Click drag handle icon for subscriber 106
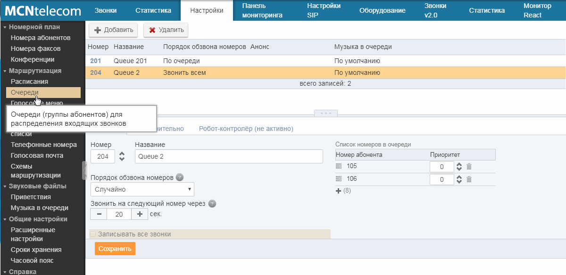This screenshot has height=275, width=566. (x=338, y=179)
